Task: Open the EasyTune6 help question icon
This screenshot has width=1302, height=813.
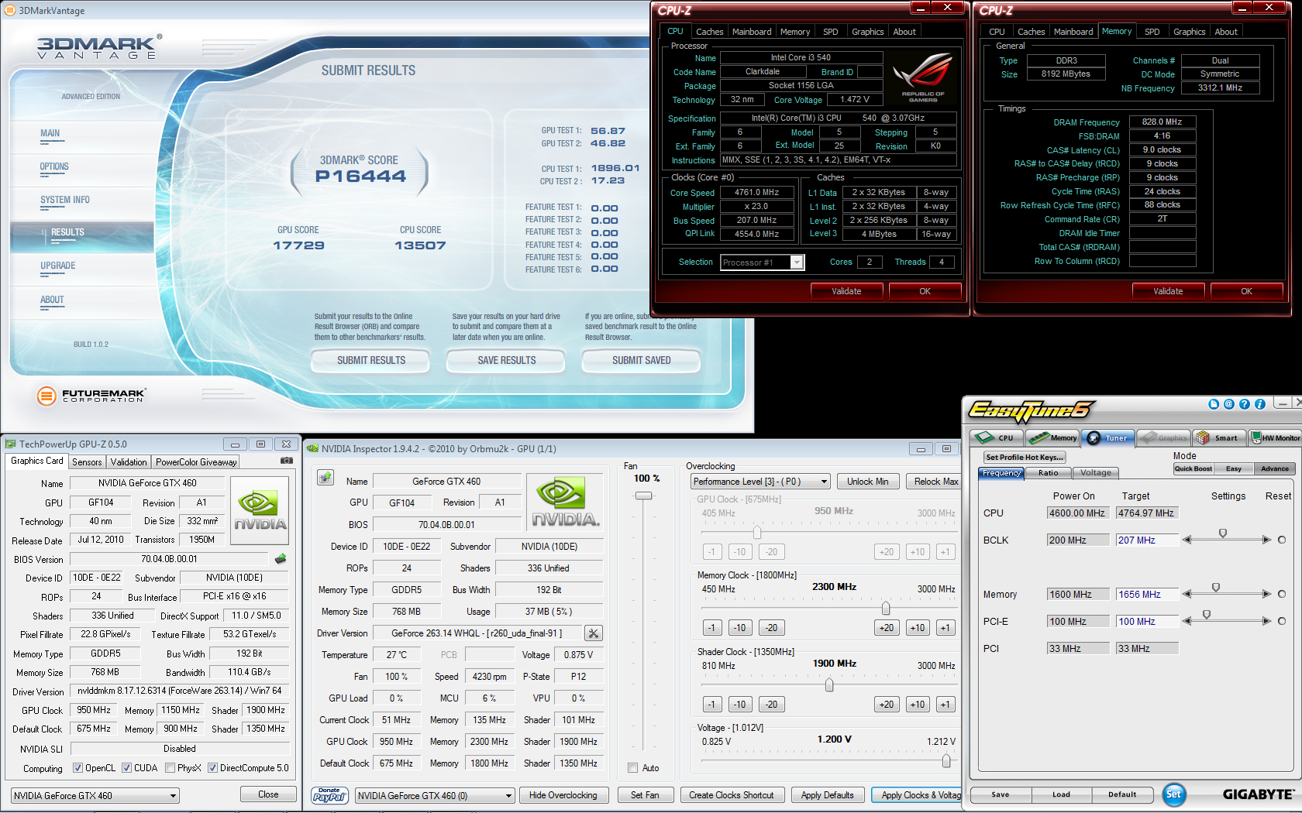Action: pyautogui.click(x=1245, y=404)
